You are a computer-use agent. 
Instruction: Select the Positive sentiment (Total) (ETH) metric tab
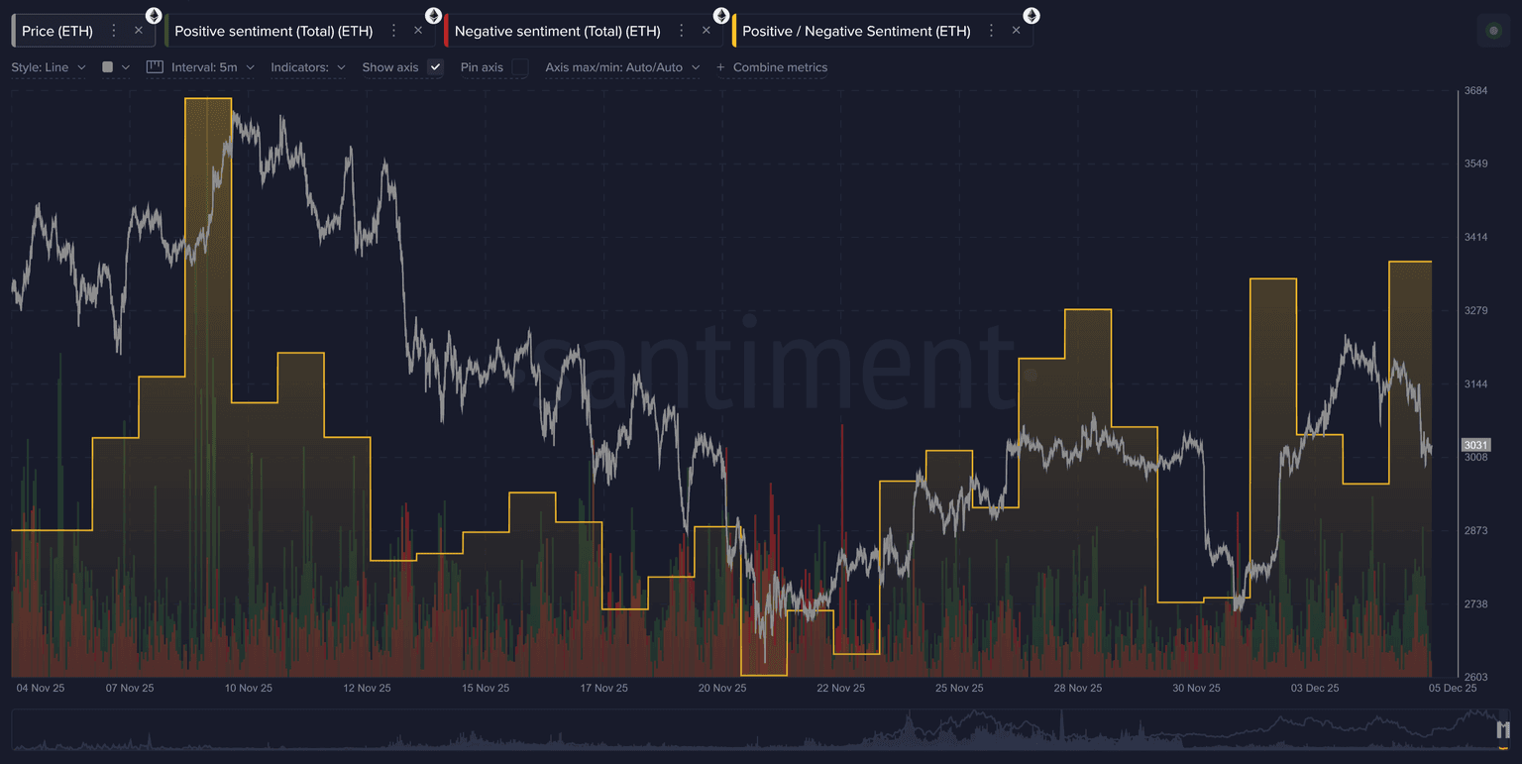coord(273,31)
